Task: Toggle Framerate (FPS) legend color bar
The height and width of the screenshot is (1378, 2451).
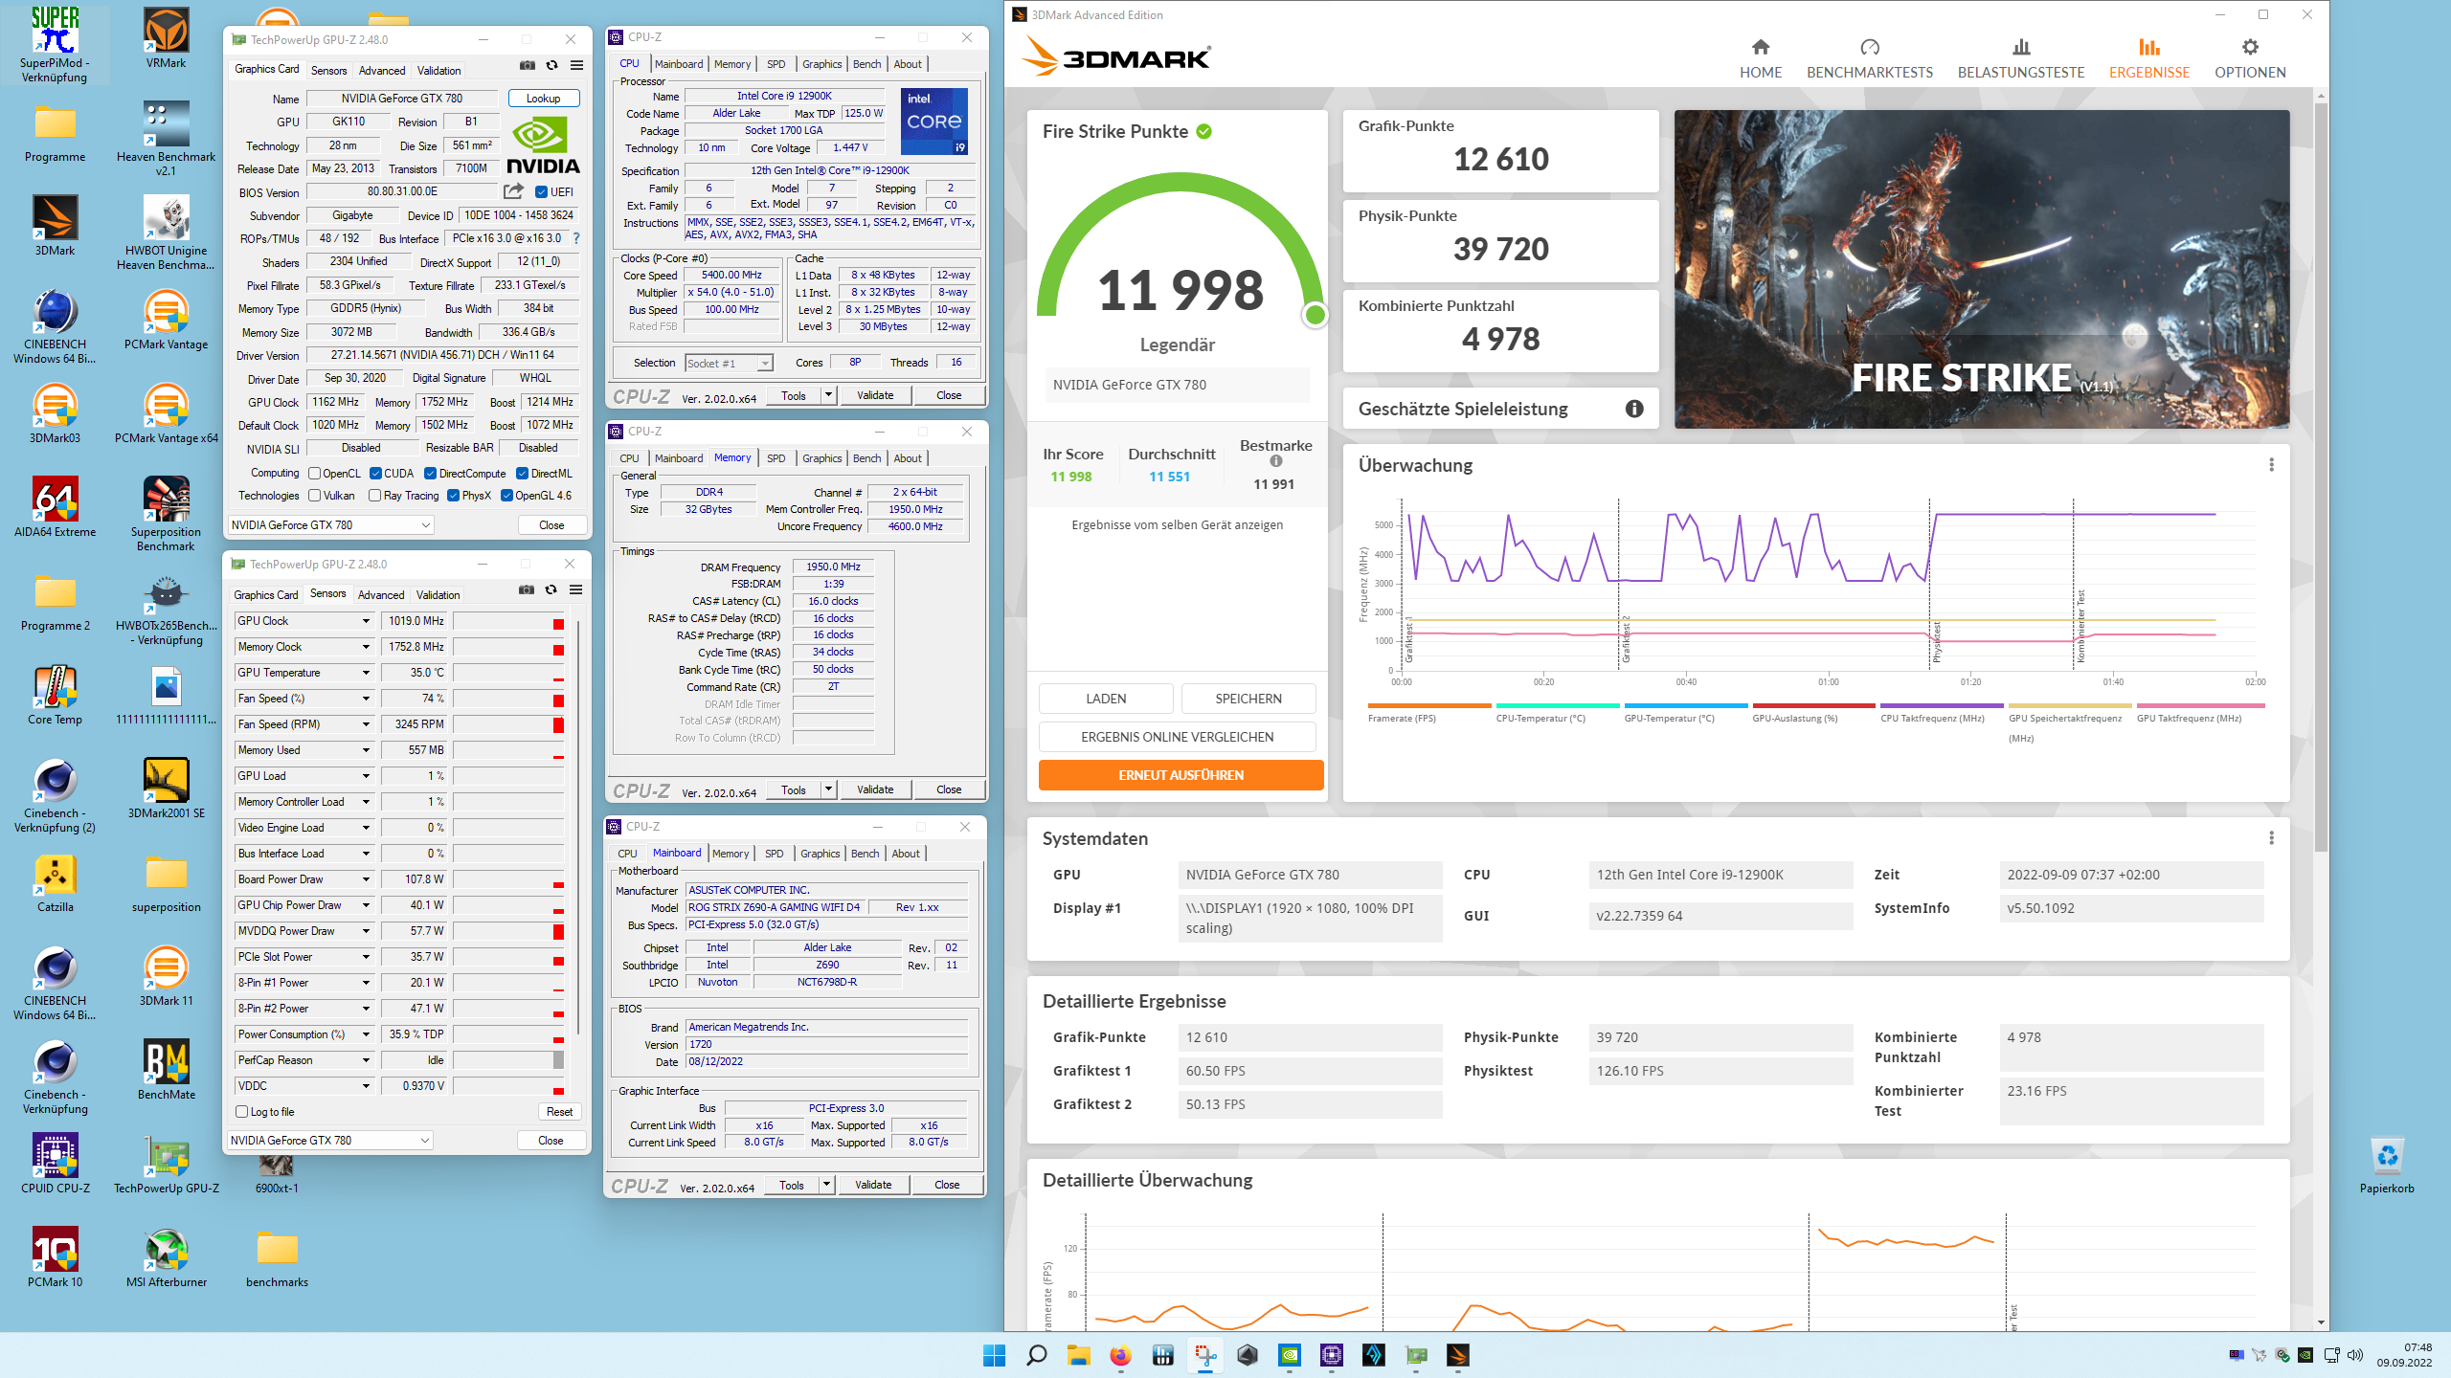Action: tap(1428, 706)
